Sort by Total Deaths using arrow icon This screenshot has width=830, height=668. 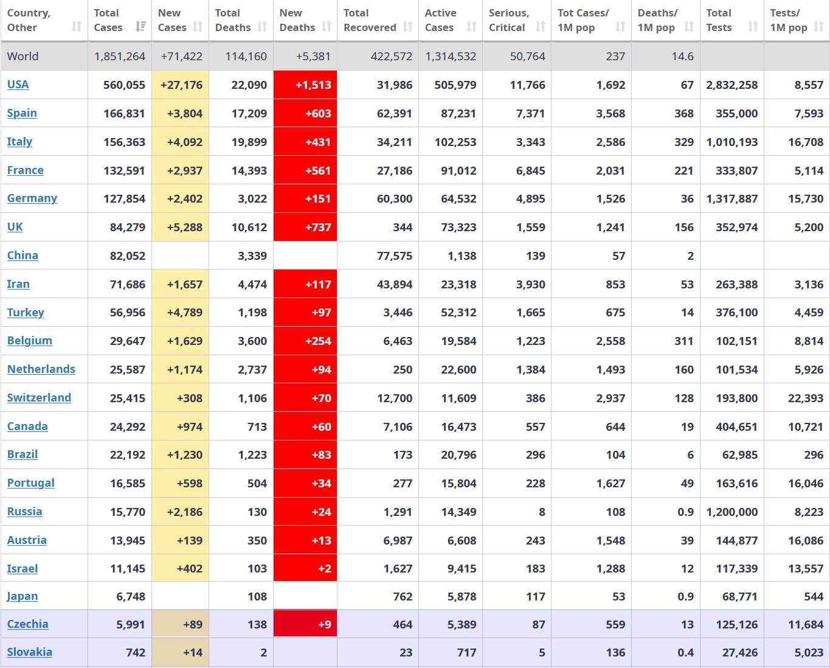(262, 27)
